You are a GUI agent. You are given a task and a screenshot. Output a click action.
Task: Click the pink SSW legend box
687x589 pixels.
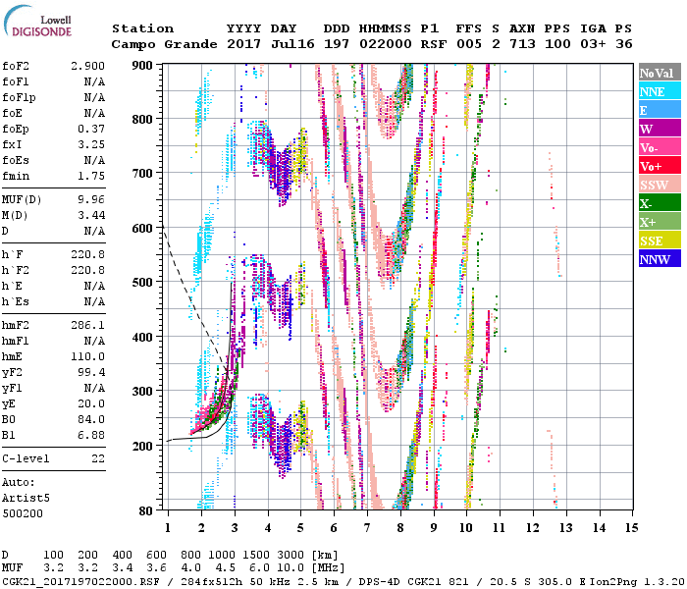[x=657, y=185]
